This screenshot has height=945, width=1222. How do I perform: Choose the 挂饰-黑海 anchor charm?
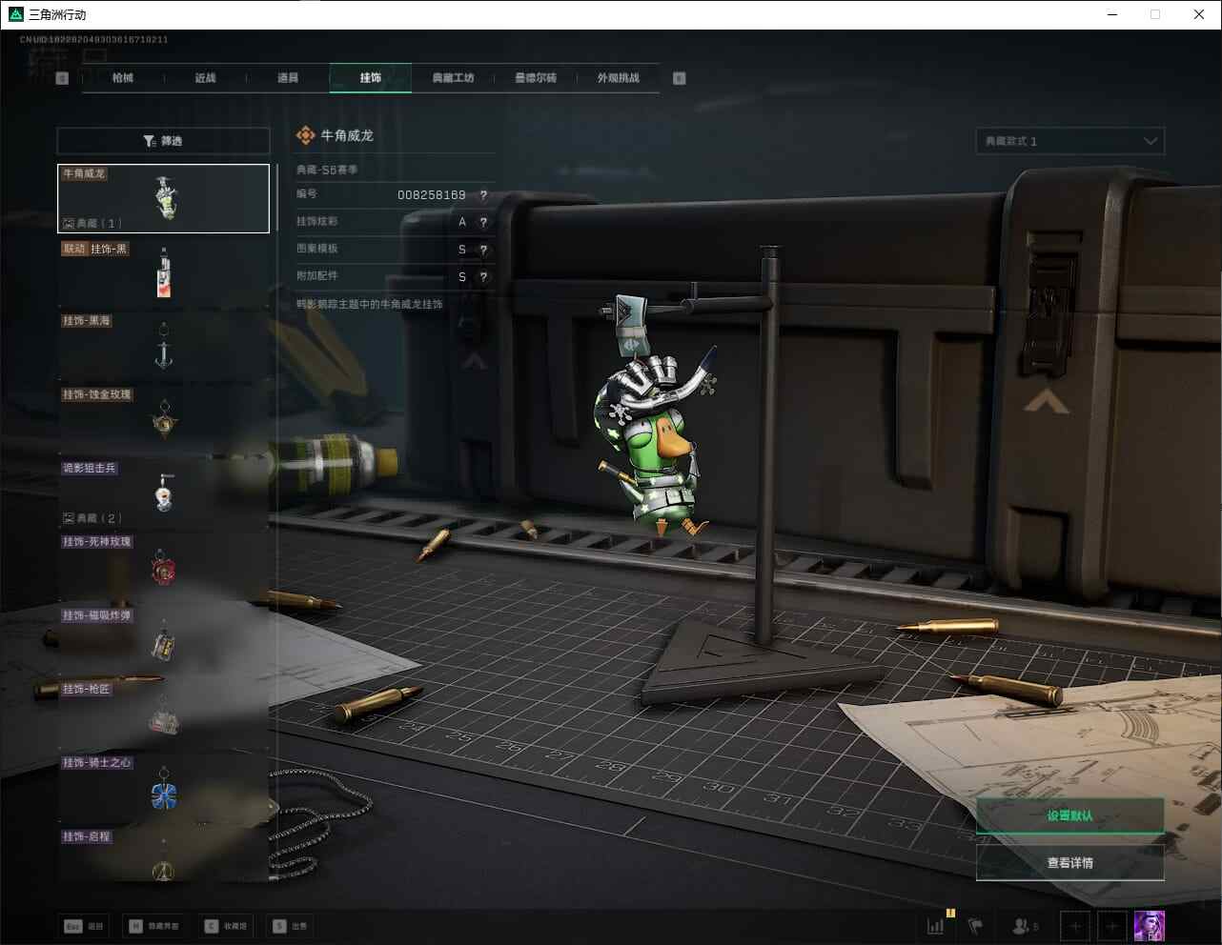163,345
